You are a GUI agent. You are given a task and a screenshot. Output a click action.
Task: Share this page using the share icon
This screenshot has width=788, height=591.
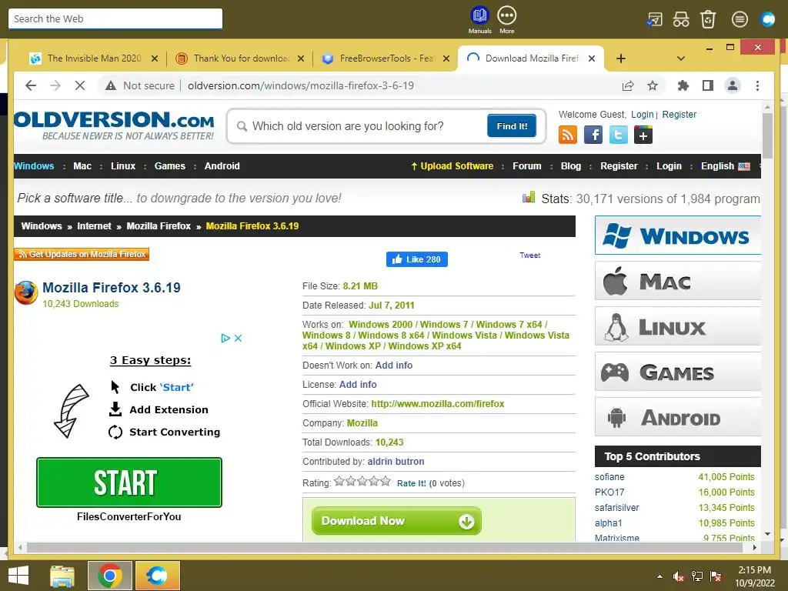pyautogui.click(x=628, y=85)
